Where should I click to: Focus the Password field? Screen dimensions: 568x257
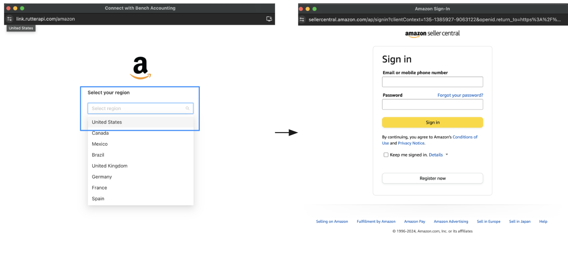(x=433, y=104)
